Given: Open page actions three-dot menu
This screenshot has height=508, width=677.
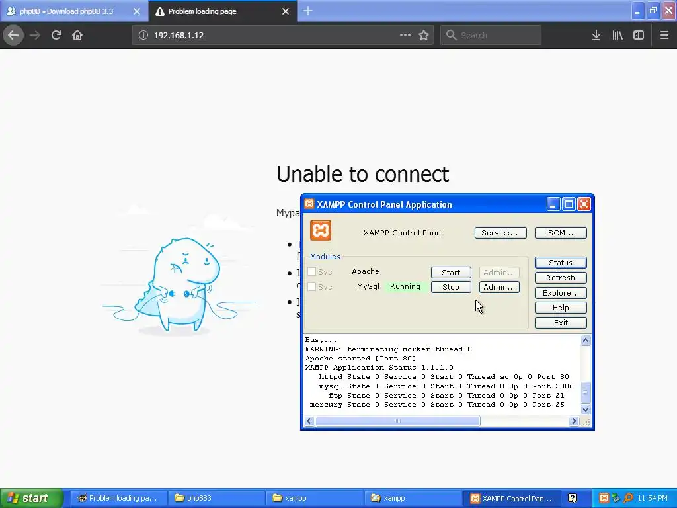Looking at the screenshot, I should (405, 36).
